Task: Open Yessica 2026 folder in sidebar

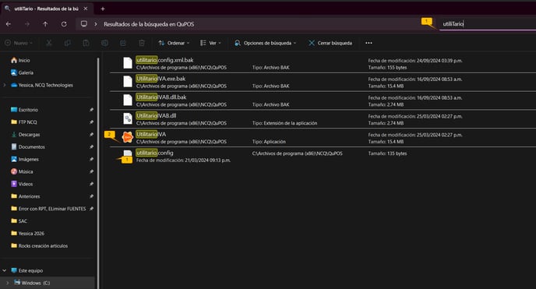Action: pyautogui.click(x=28, y=234)
